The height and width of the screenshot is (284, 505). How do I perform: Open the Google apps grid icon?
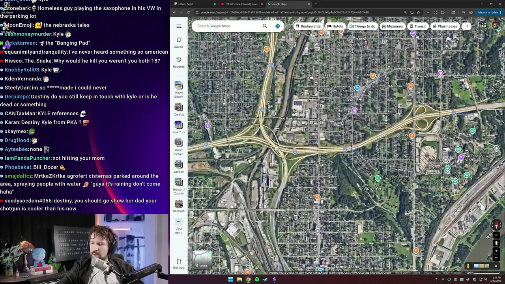click(484, 26)
